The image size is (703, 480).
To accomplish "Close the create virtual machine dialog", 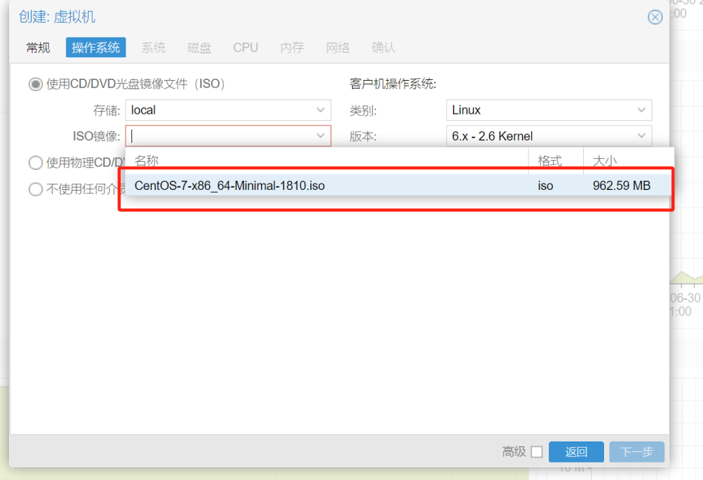I will [655, 17].
